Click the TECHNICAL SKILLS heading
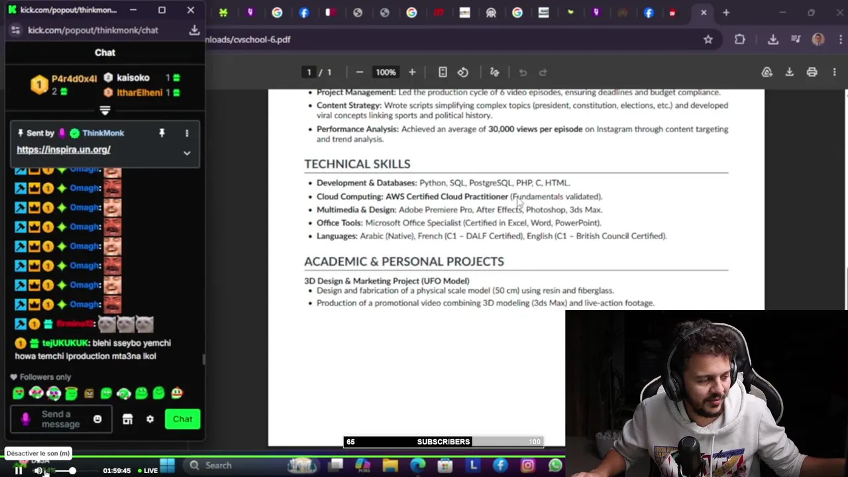The width and height of the screenshot is (848, 477). (357, 164)
